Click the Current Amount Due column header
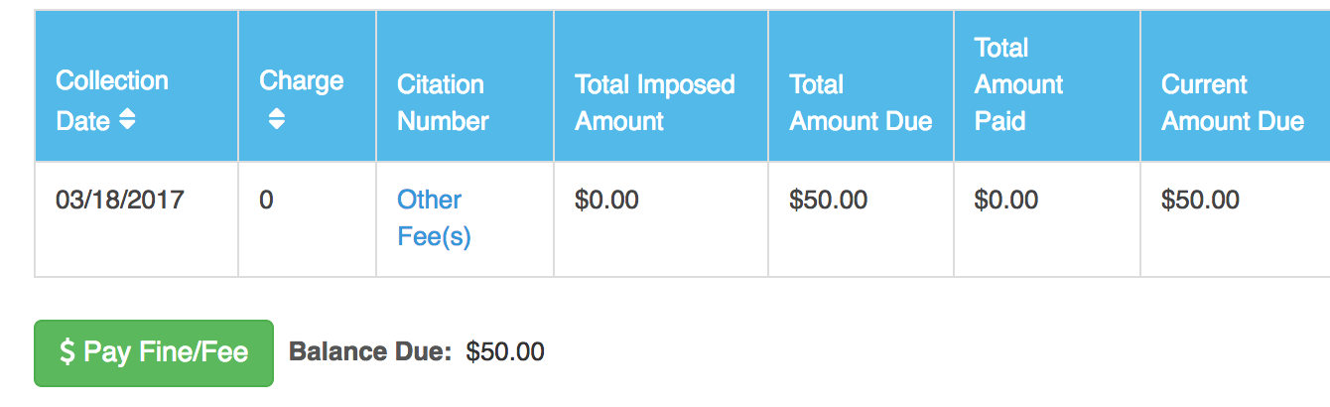The width and height of the screenshot is (1330, 407). tap(1235, 86)
